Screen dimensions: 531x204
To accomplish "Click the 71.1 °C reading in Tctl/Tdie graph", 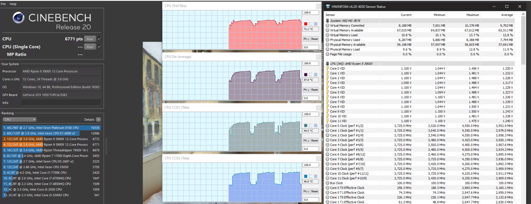I will (311, 29).
